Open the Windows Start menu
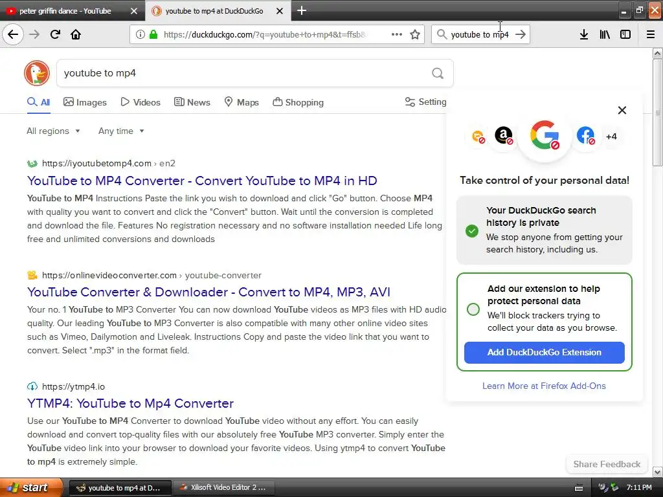The height and width of the screenshot is (497, 663). 31,487
